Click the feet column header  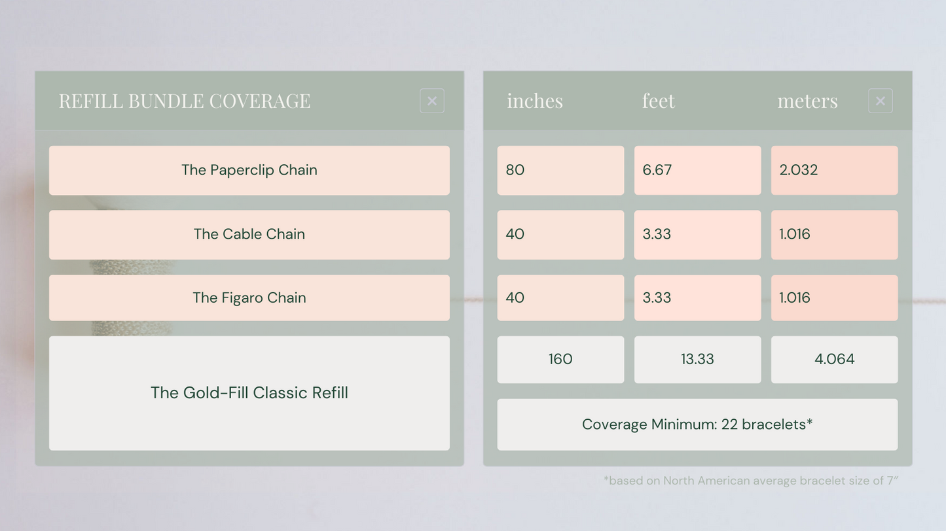(658, 101)
